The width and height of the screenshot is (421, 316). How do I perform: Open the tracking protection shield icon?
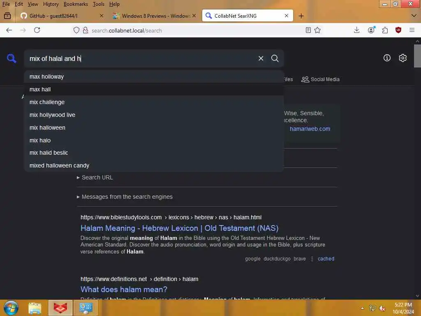point(76,30)
